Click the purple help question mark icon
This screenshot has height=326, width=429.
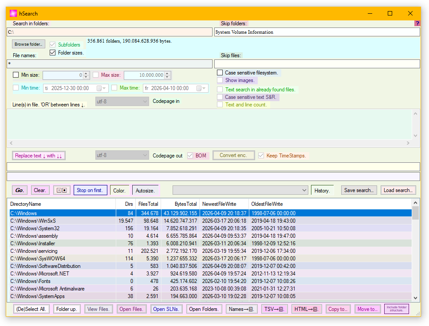click(x=417, y=24)
